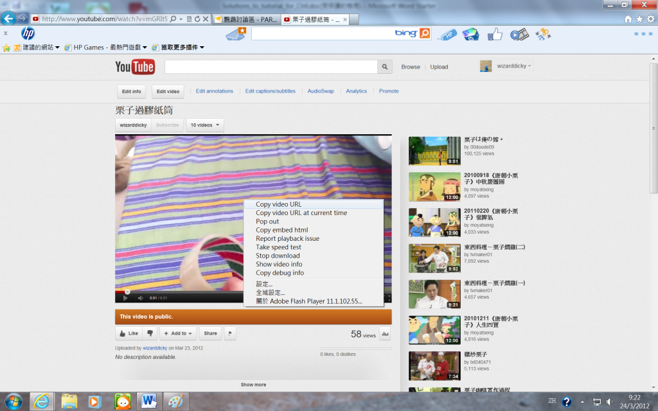
Task: Choose Copy embed html
Action: (x=314, y=230)
